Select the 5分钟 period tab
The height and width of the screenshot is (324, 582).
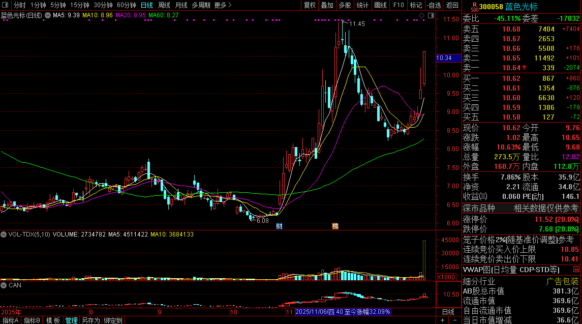(x=58, y=5)
